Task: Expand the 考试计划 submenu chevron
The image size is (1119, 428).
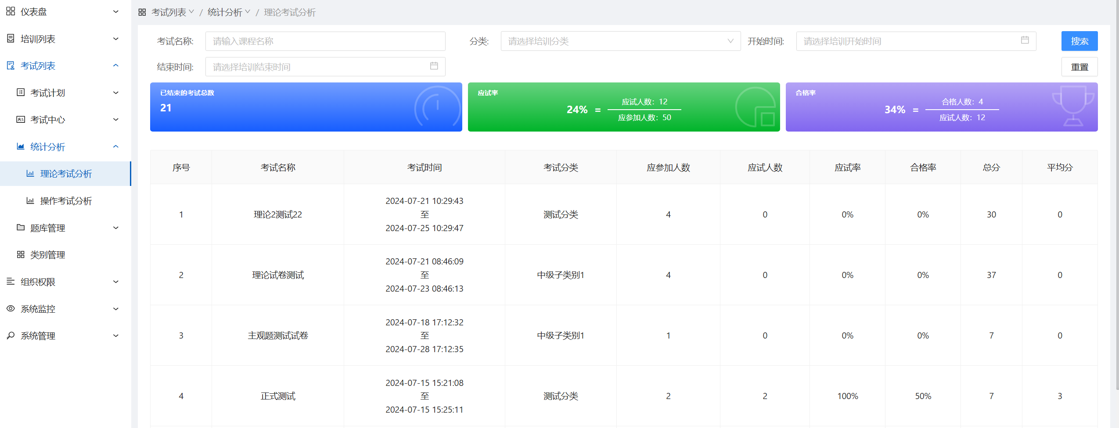Action: [x=116, y=93]
